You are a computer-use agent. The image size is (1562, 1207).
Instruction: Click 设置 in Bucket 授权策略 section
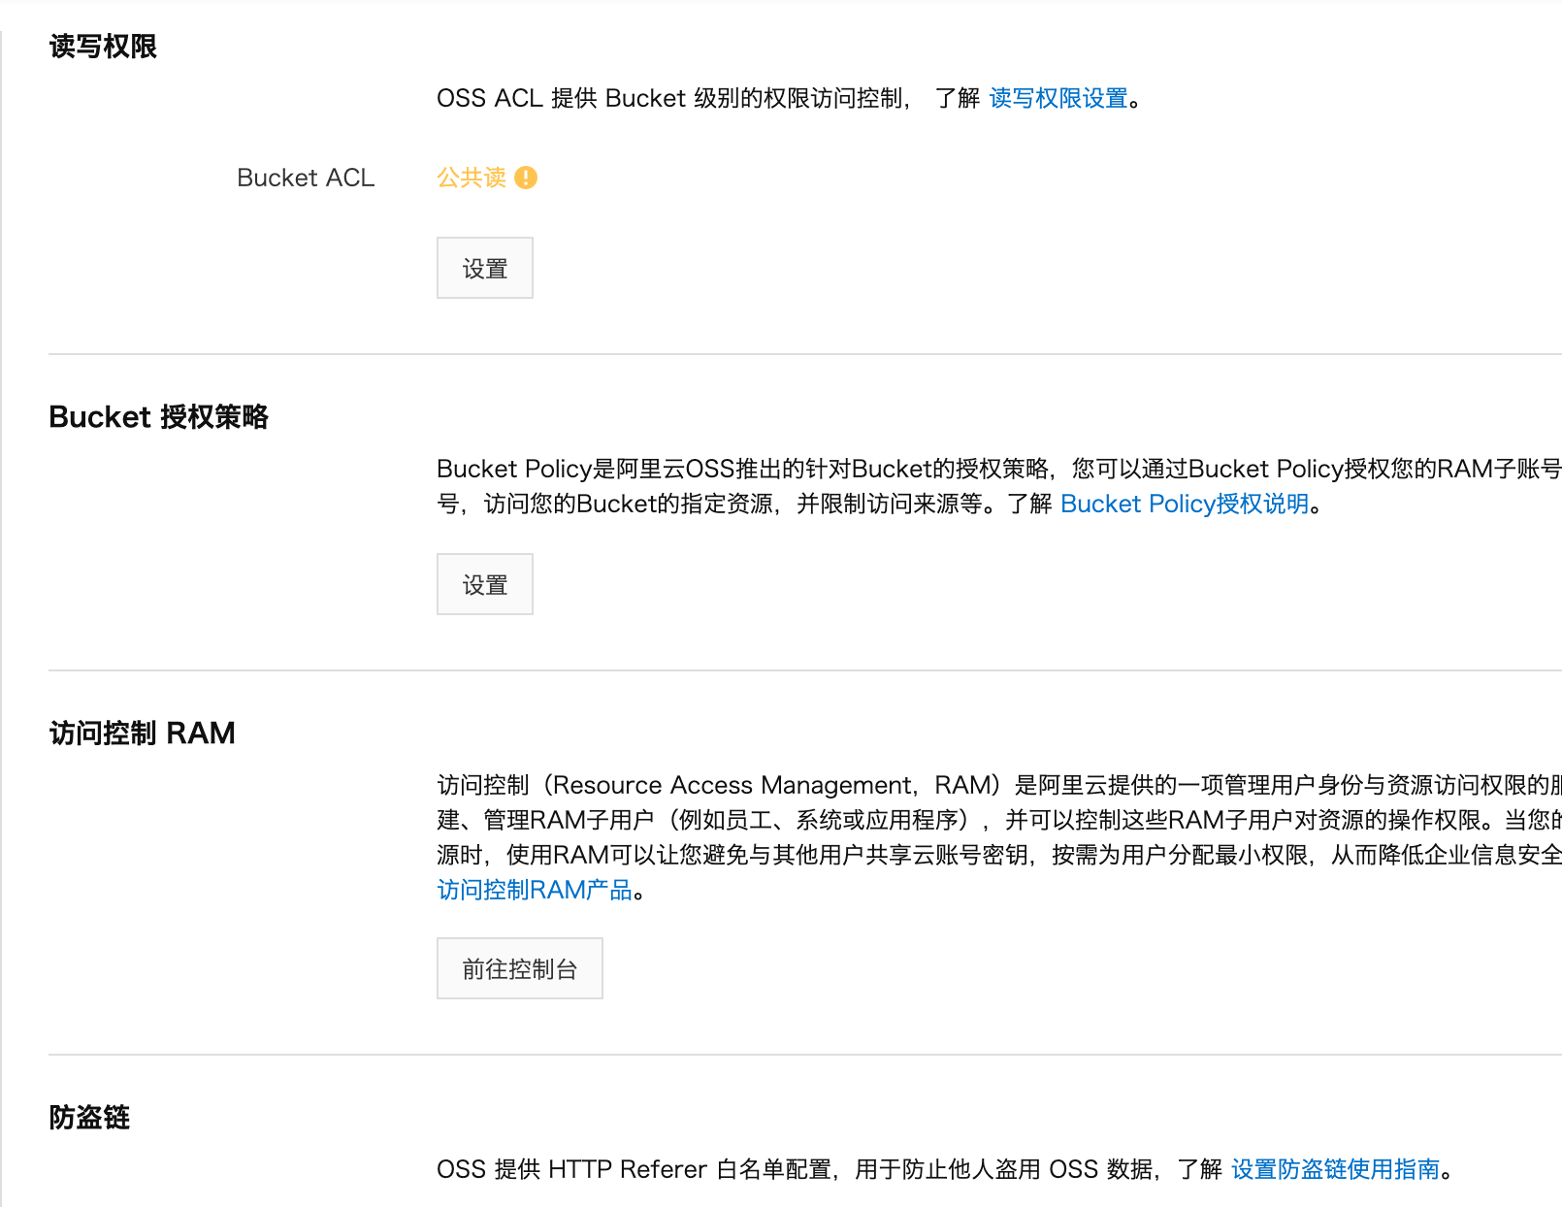484,584
